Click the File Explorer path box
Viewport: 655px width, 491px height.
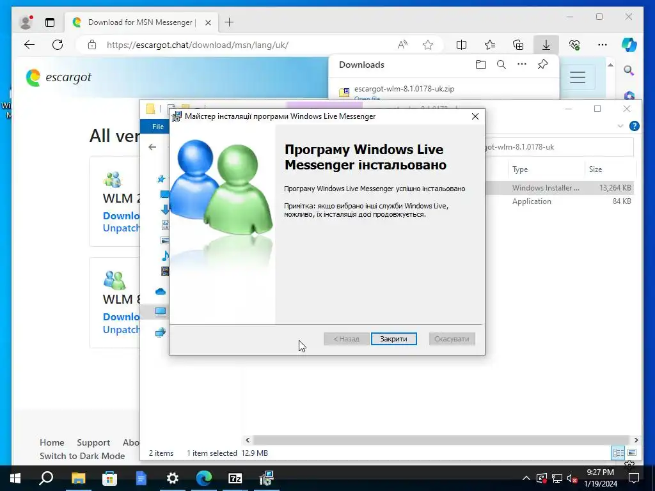pos(560,147)
